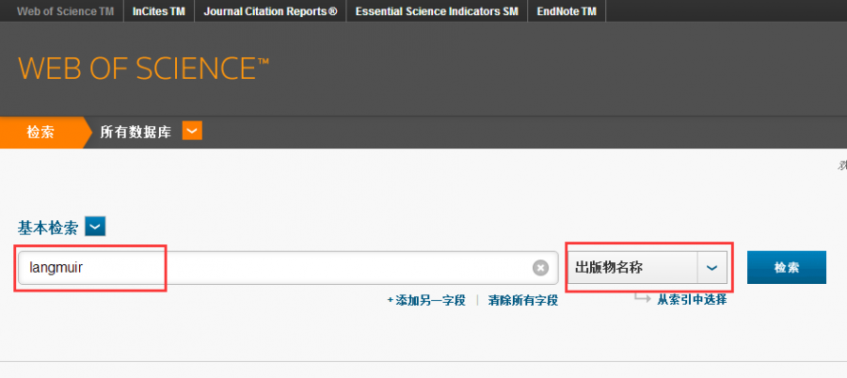Open the Web of Science TM top tab
The width and height of the screenshot is (847, 378).
tap(65, 11)
